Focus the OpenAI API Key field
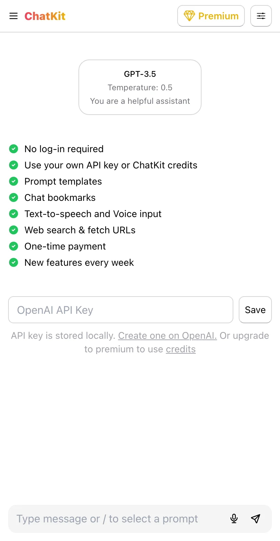 tap(121, 310)
